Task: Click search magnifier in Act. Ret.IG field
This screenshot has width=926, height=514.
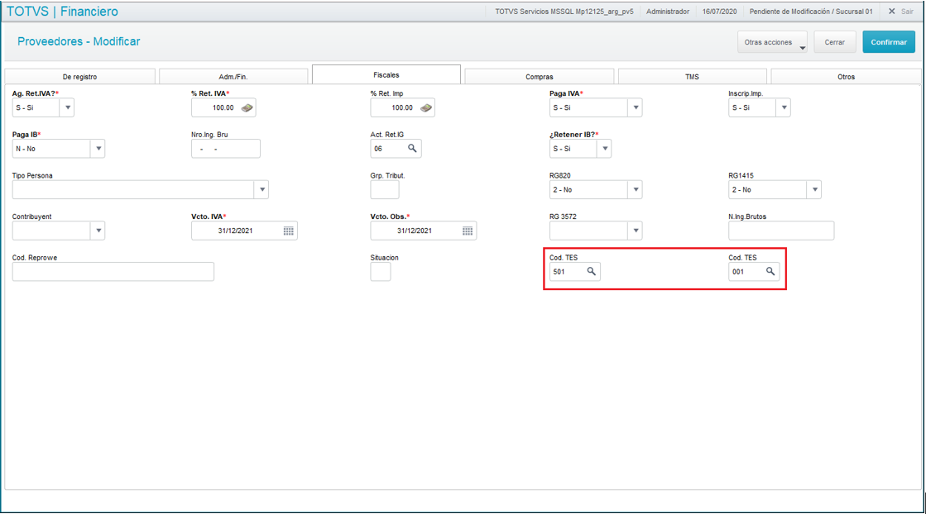Action: click(412, 149)
